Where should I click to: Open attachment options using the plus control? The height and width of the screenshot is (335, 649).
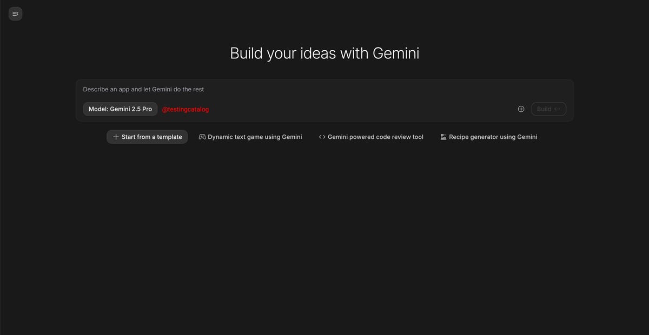coord(521,109)
